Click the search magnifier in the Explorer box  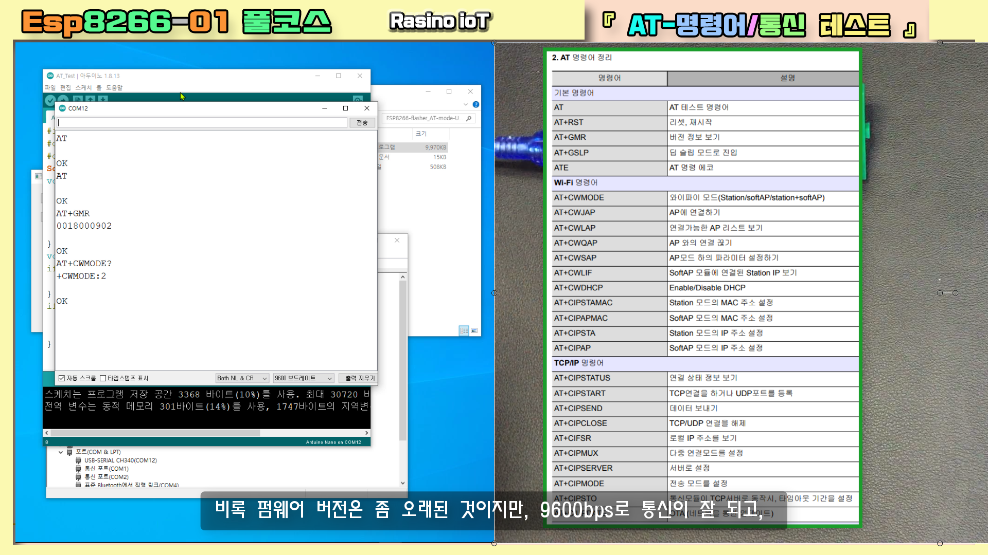point(469,118)
